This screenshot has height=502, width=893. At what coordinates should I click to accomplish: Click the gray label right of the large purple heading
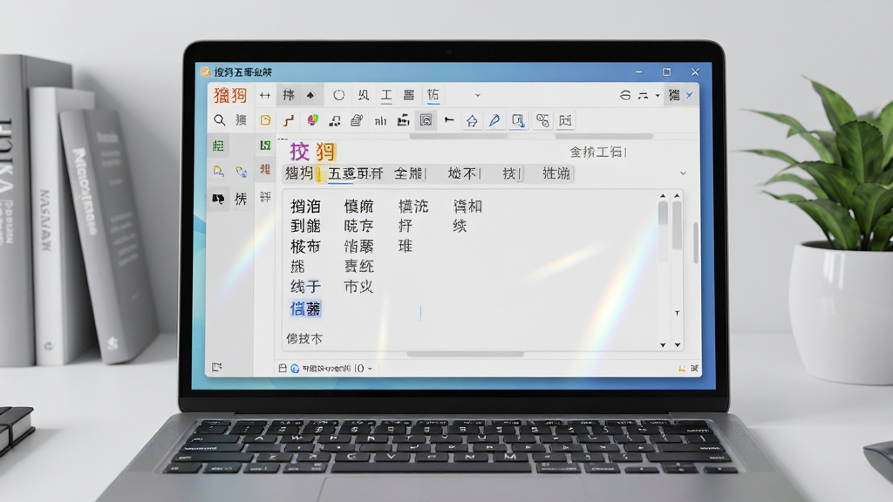tap(598, 152)
